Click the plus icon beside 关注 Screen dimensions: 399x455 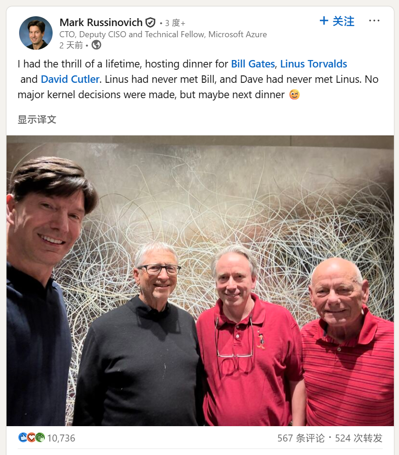tap(324, 20)
